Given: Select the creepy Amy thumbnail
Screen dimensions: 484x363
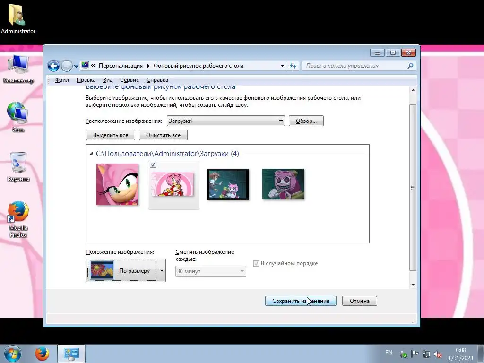Looking at the screenshot, I should point(283,184).
